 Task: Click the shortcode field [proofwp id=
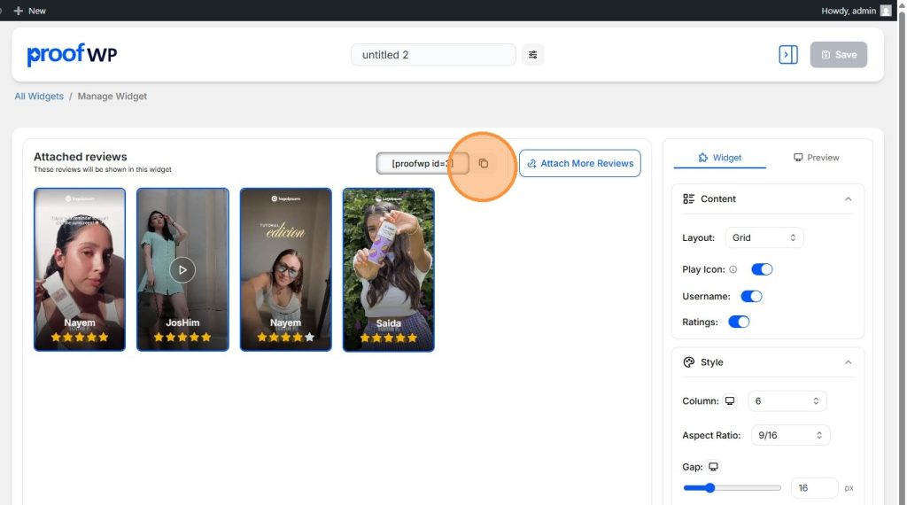pyautogui.click(x=422, y=163)
